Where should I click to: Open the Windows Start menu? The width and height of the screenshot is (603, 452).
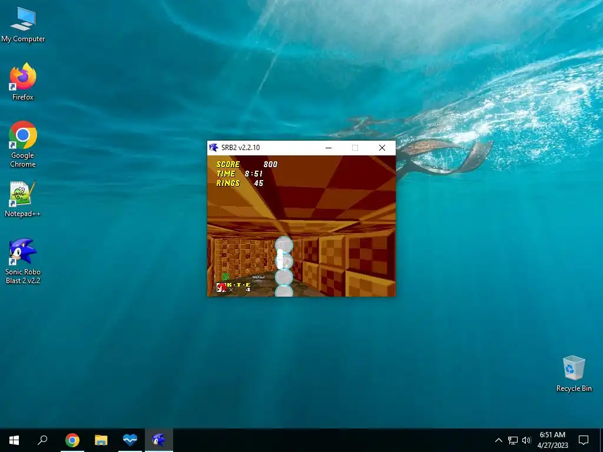[x=14, y=440]
